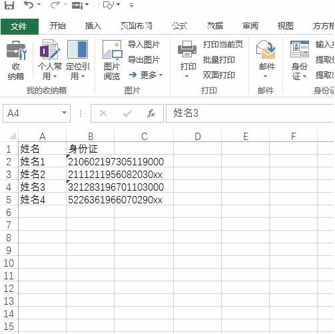Screen dimensions: 335x334
Task: Click the Redo arrow icon
Action: (55, 5)
